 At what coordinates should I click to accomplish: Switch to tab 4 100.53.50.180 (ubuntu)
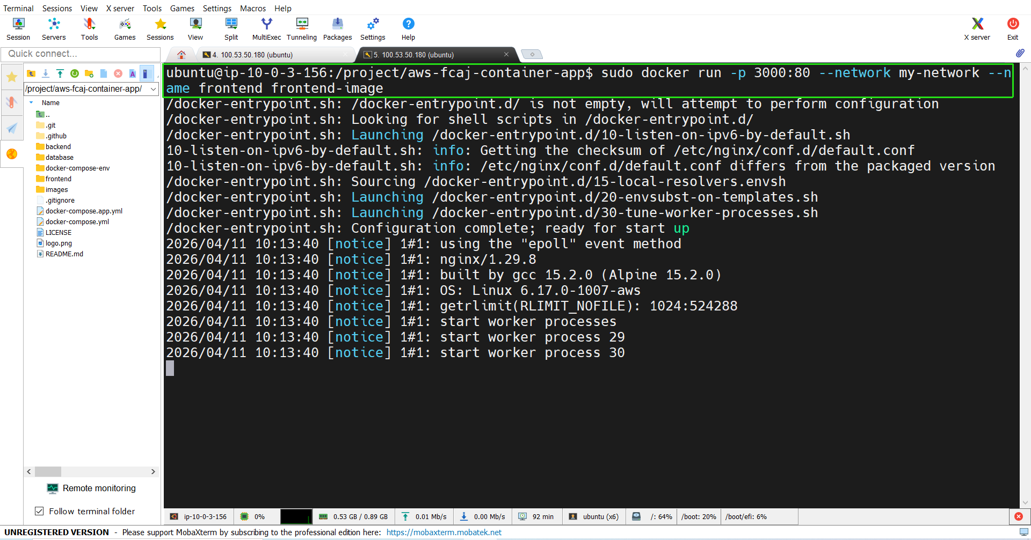pos(274,55)
